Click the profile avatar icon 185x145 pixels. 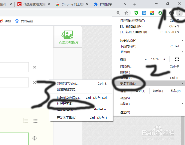172,13
